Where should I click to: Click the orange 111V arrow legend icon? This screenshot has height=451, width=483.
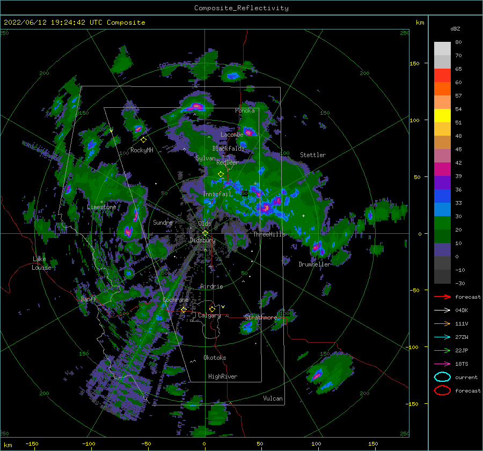(x=442, y=323)
